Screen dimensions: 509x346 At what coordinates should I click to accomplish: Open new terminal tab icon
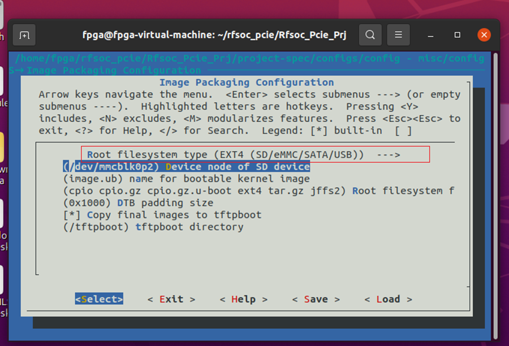pos(24,34)
